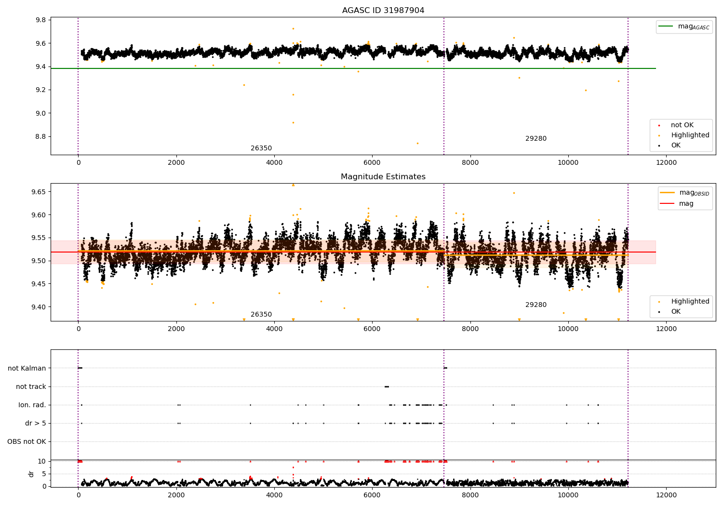Click the 'dr > 5' axis label

click(x=36, y=424)
